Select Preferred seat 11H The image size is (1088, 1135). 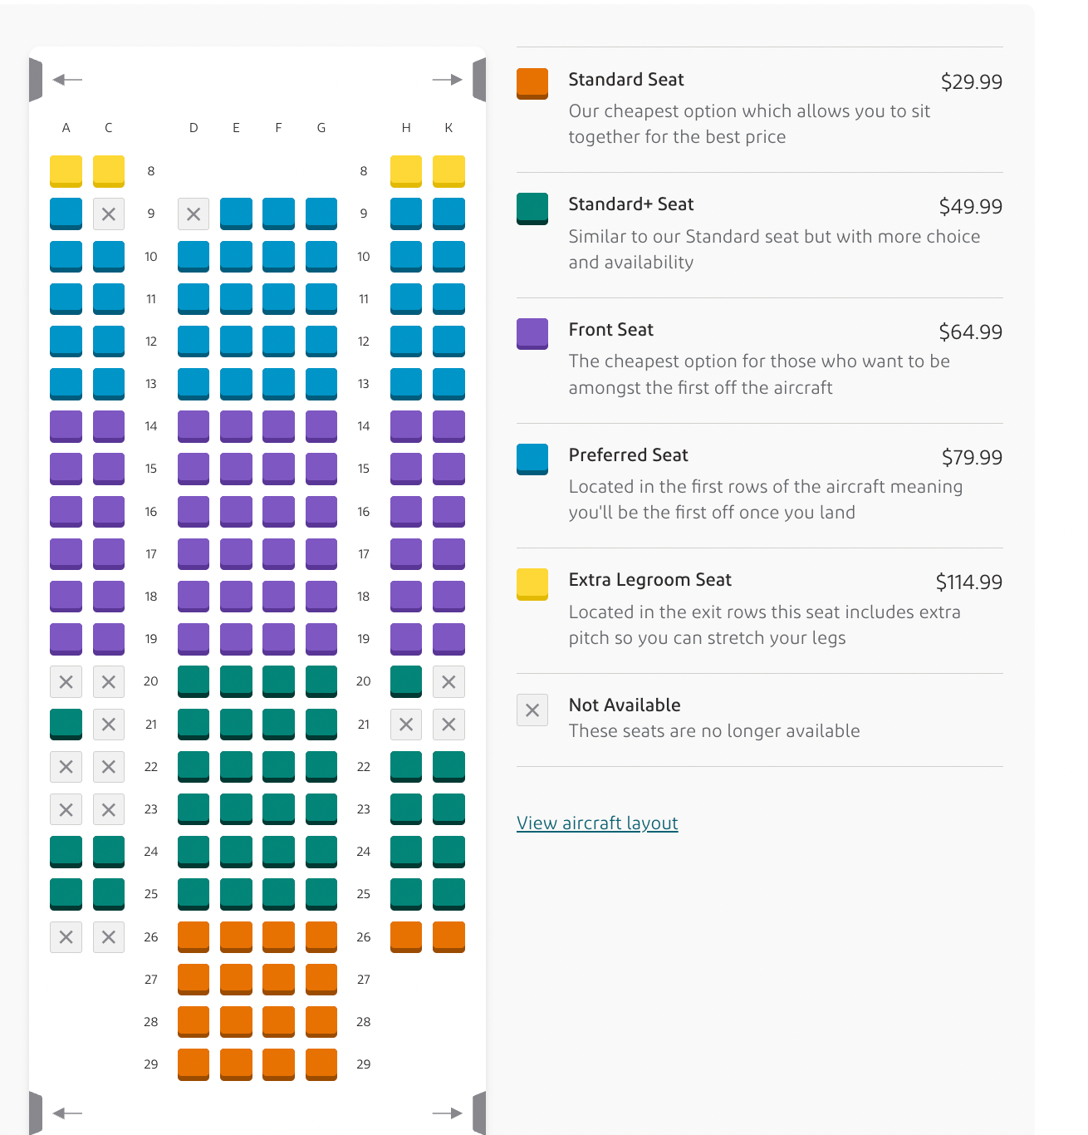point(406,298)
